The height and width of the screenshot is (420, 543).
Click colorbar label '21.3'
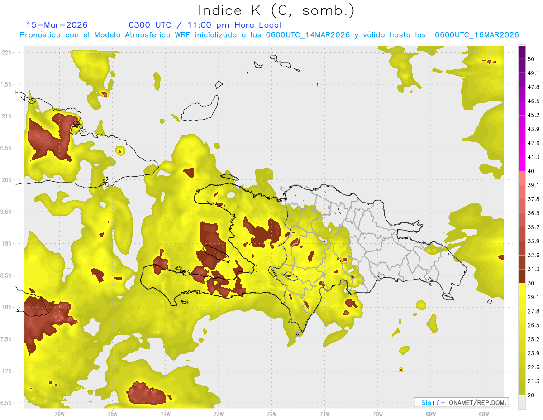pos(534,381)
